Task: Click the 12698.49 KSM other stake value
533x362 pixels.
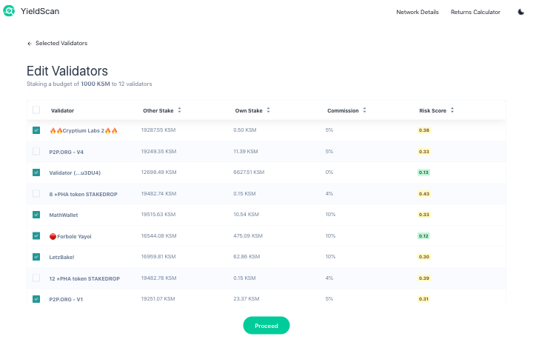Action: 158,172
